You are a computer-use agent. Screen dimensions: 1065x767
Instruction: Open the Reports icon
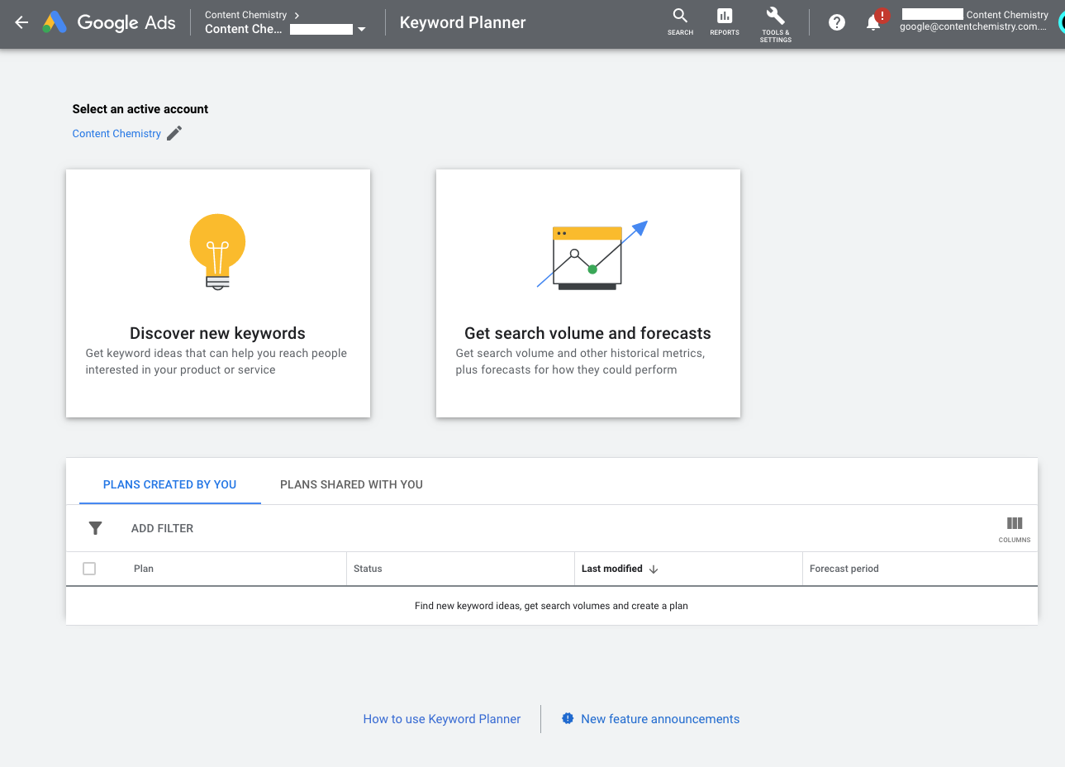(725, 21)
